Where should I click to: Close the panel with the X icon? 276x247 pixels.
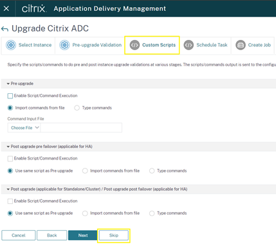(6, 8)
